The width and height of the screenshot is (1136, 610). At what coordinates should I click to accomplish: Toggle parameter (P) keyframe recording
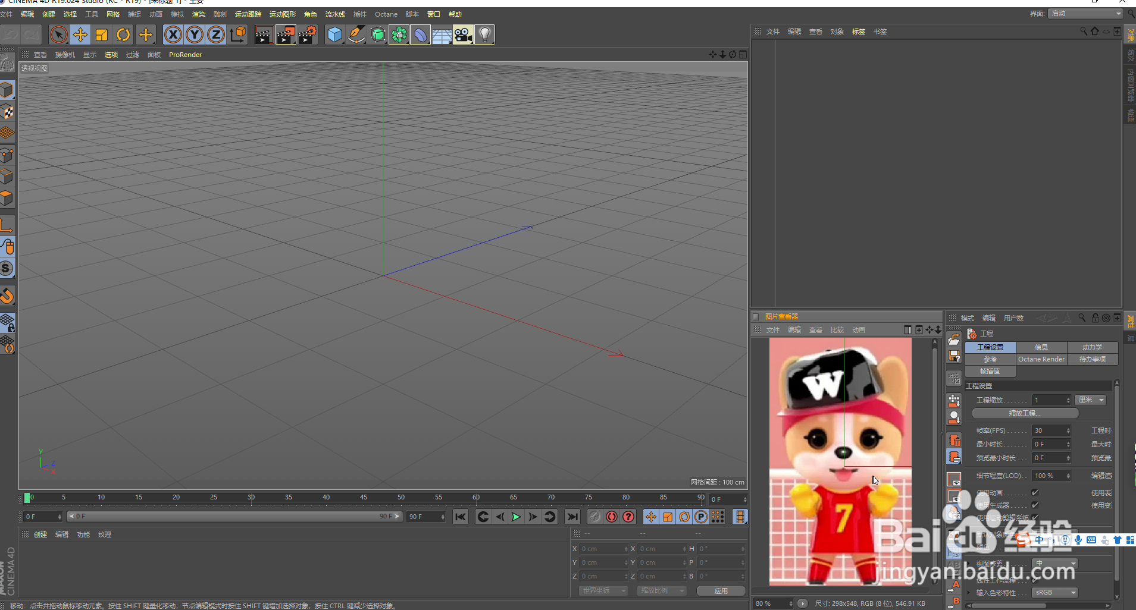tap(701, 517)
